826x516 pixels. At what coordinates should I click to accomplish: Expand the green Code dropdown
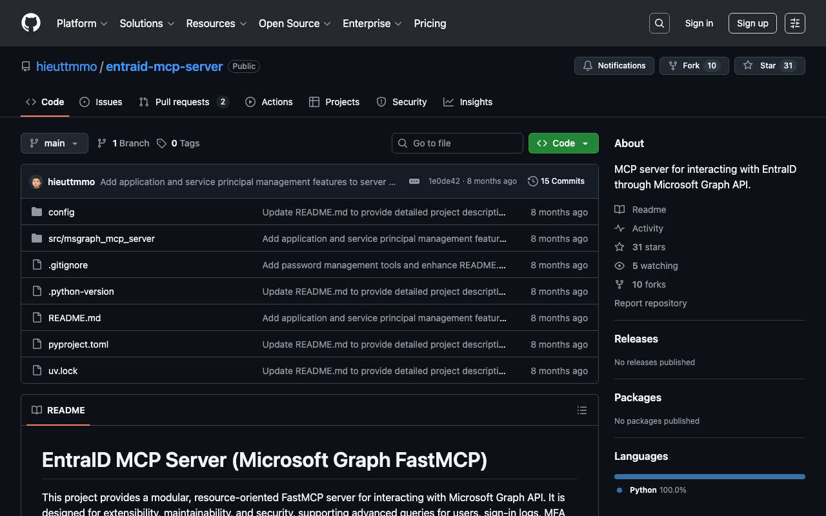point(563,143)
